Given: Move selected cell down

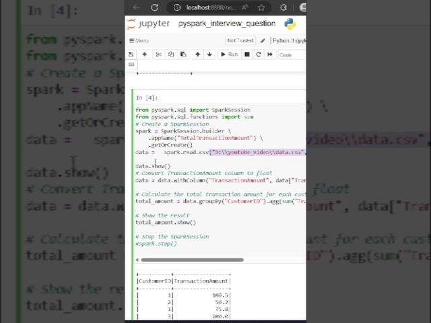Looking at the screenshot, I should (209, 55).
